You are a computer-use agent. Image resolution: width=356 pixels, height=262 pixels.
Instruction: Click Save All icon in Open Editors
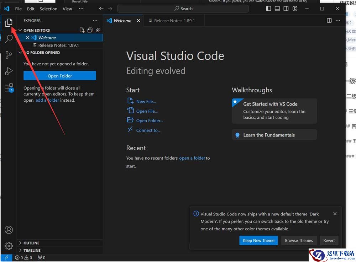tap(90, 30)
